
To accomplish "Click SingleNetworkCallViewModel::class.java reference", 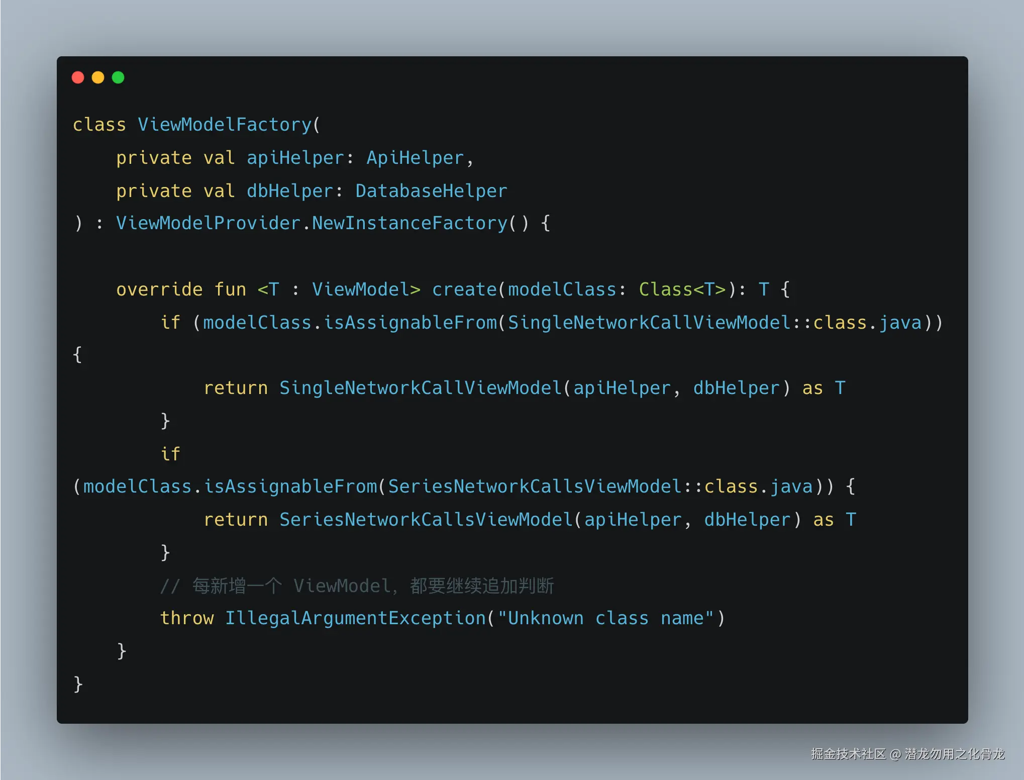I will click(x=714, y=323).
